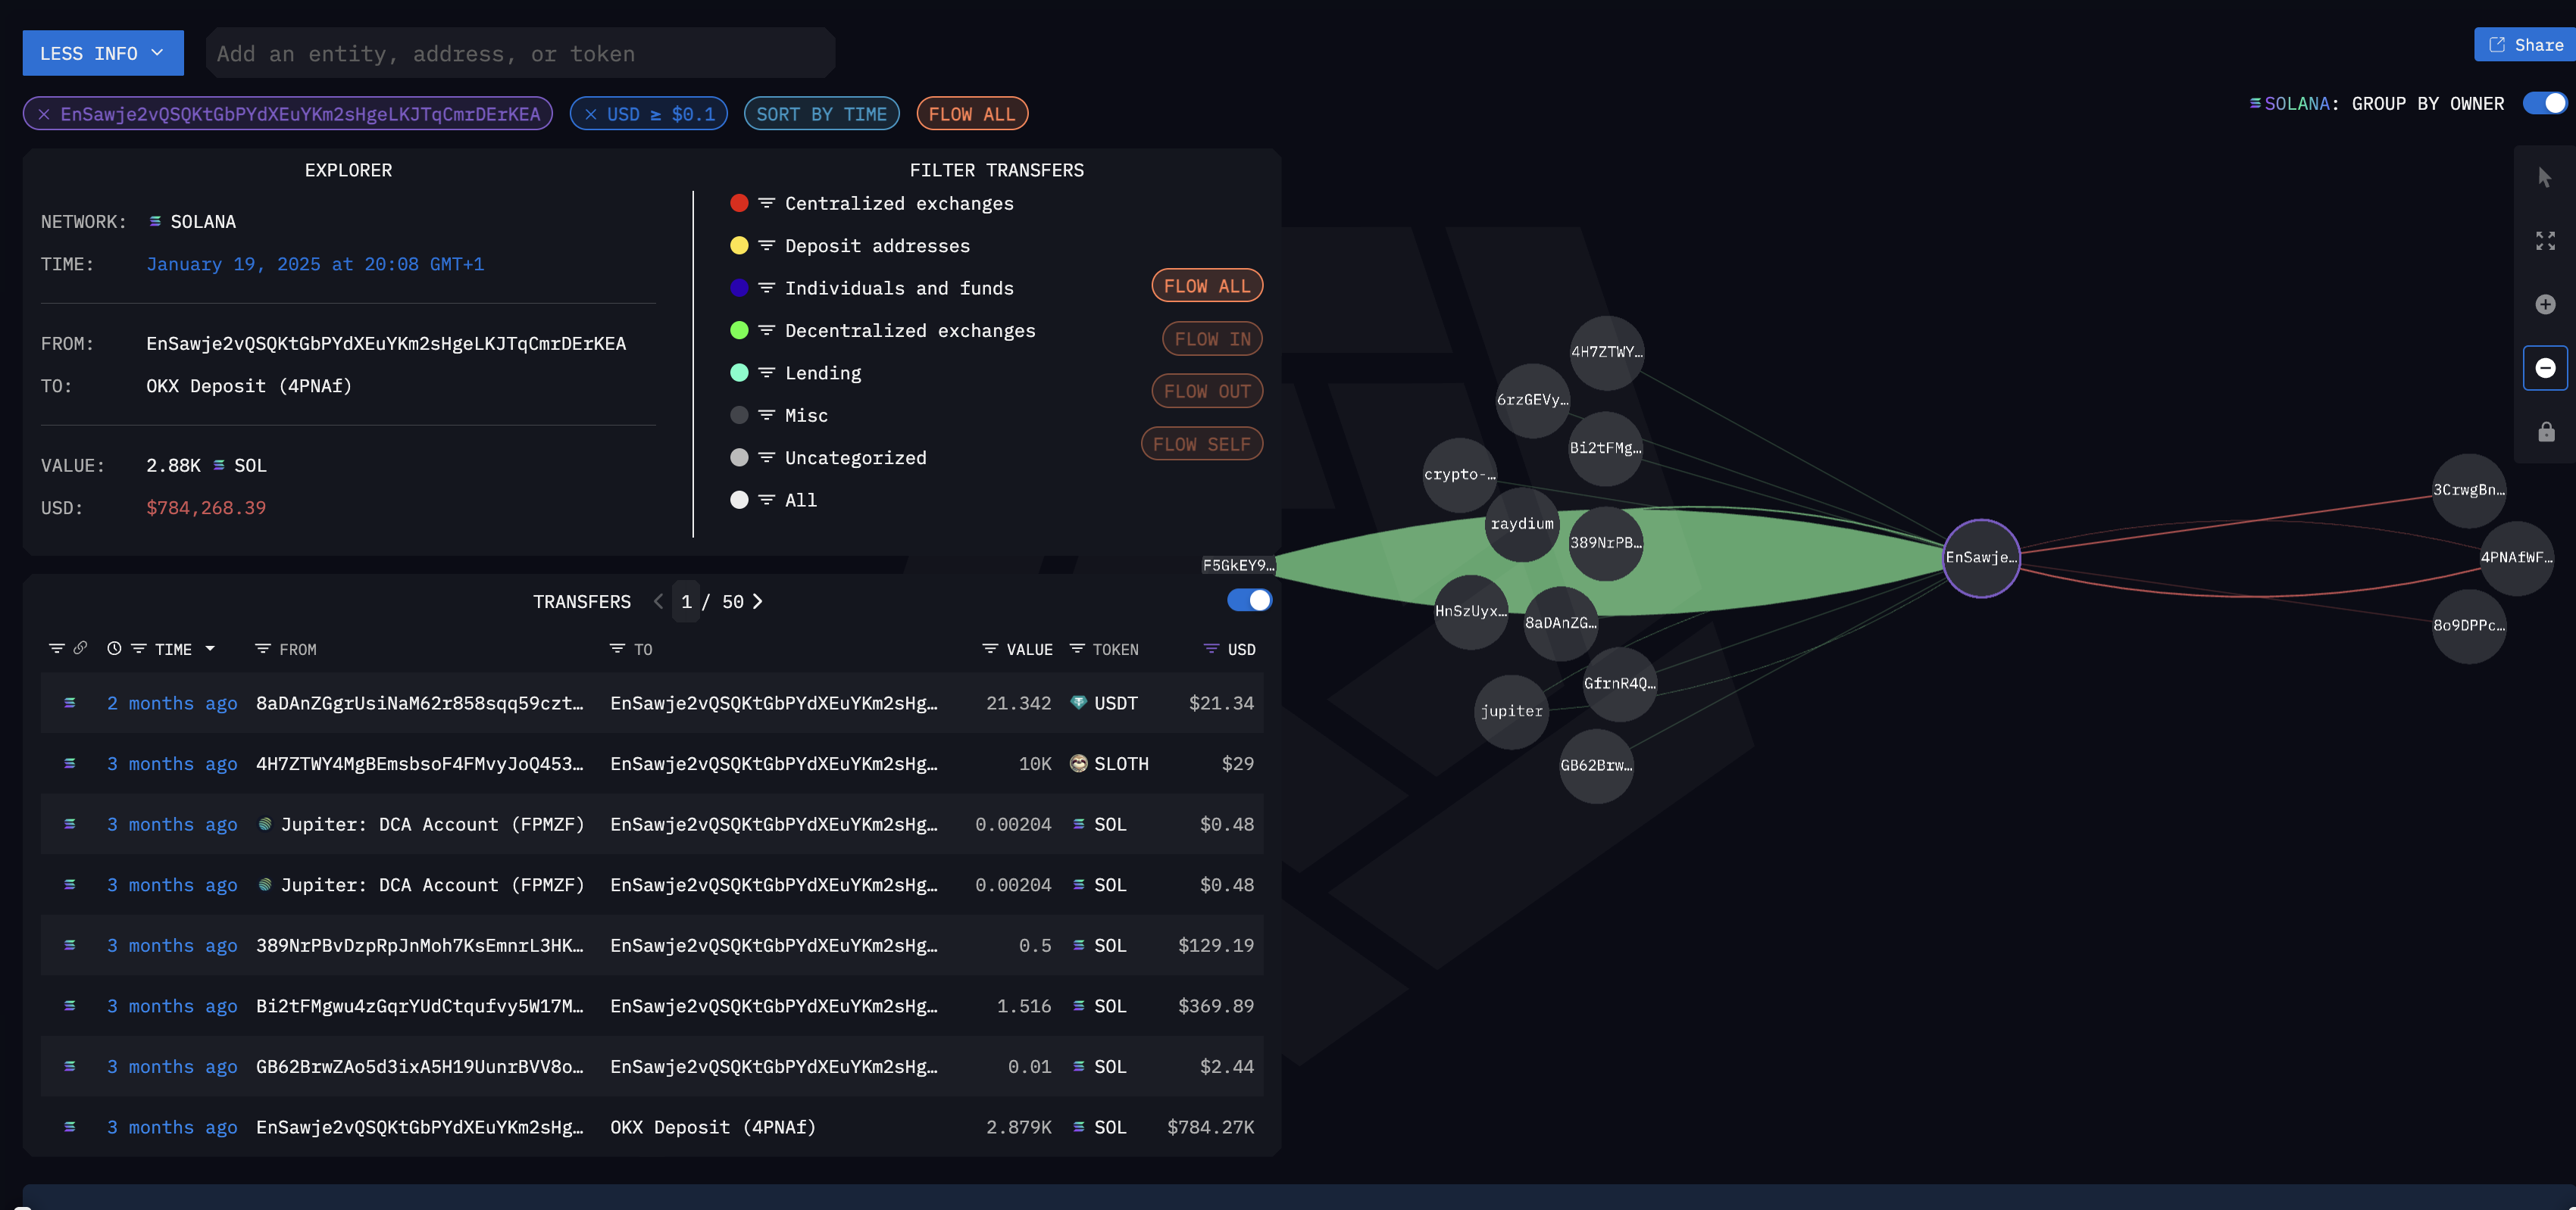Remove the EnSawje address filter chip
The width and height of the screenshot is (2576, 1210).
[x=44, y=114]
